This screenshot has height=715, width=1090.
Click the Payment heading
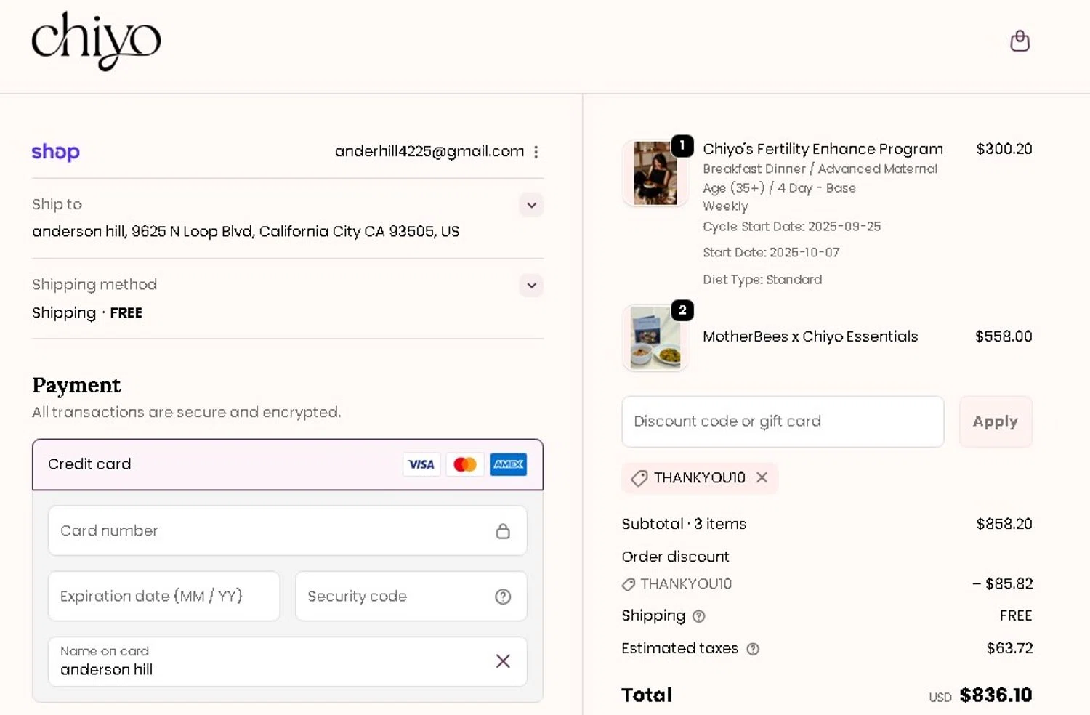[x=76, y=385]
